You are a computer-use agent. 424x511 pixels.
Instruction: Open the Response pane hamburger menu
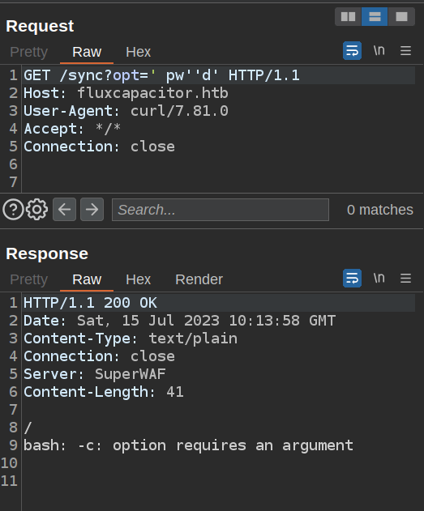[x=405, y=279]
